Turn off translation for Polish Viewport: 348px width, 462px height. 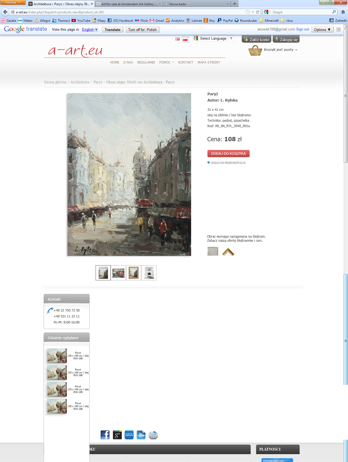click(142, 30)
